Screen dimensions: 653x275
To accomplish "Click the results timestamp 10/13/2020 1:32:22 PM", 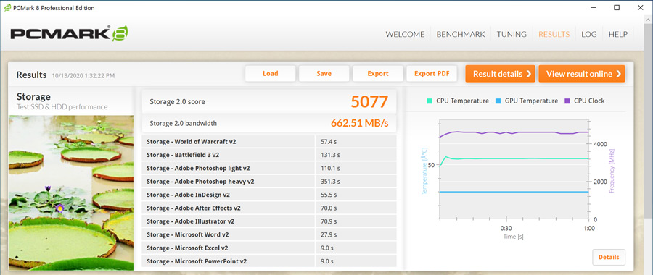I will click(x=83, y=75).
